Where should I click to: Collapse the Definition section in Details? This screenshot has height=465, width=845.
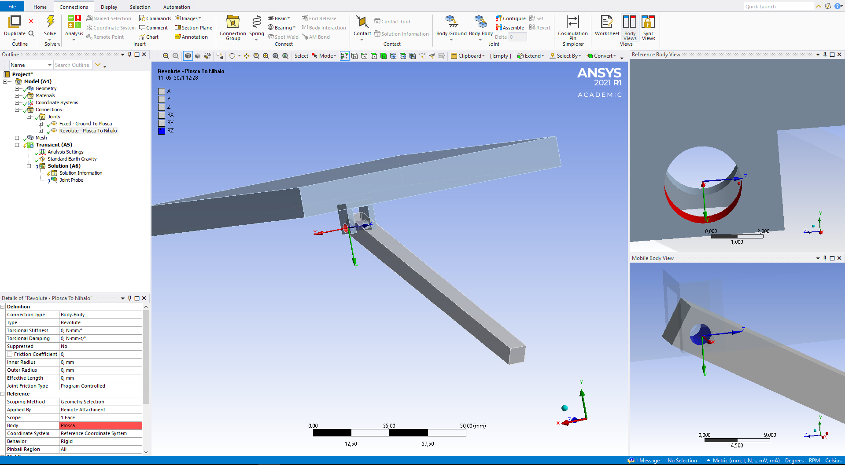pyautogui.click(x=3, y=307)
